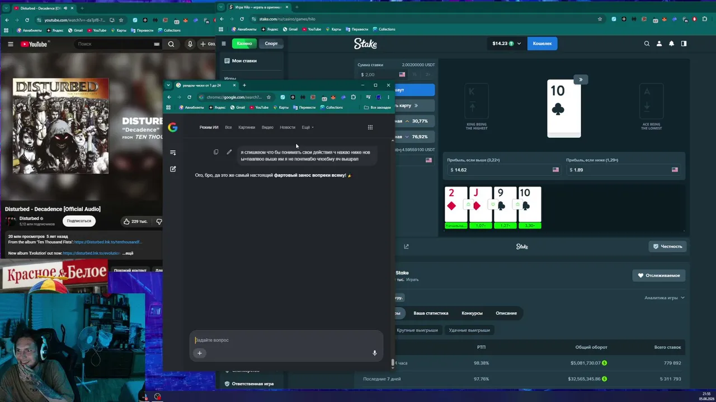Select the 'Крупные выигрыши' filter

click(417, 330)
